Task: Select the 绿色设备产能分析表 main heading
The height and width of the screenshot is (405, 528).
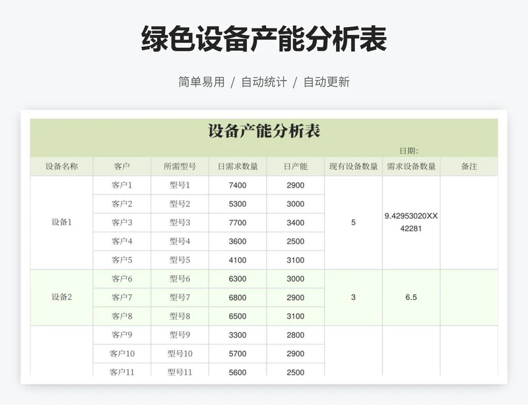Action: (x=264, y=38)
